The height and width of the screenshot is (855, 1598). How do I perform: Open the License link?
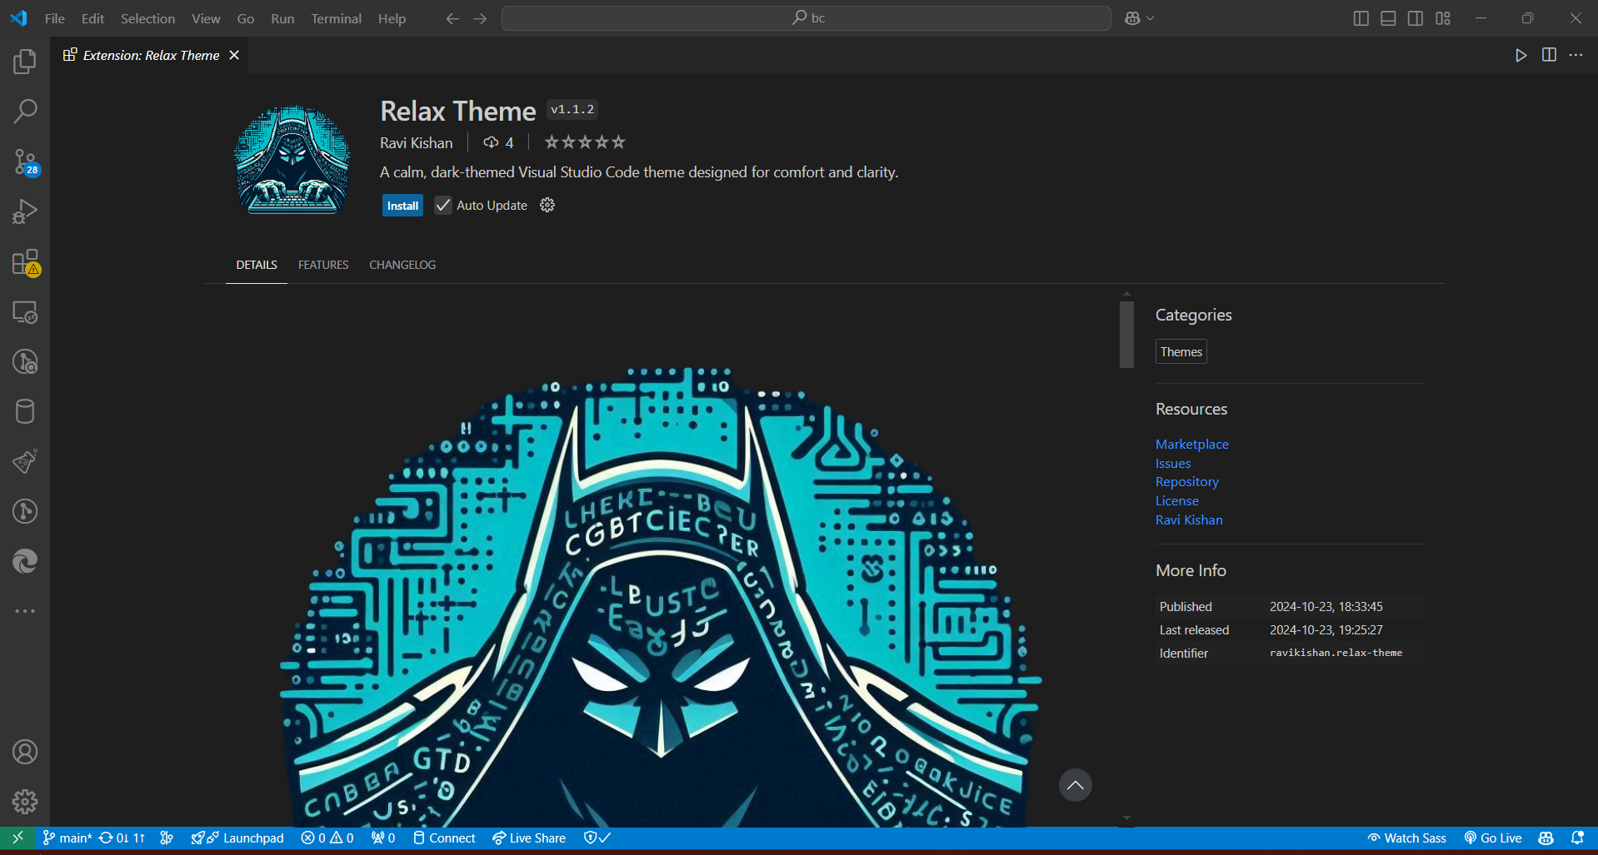1176,501
